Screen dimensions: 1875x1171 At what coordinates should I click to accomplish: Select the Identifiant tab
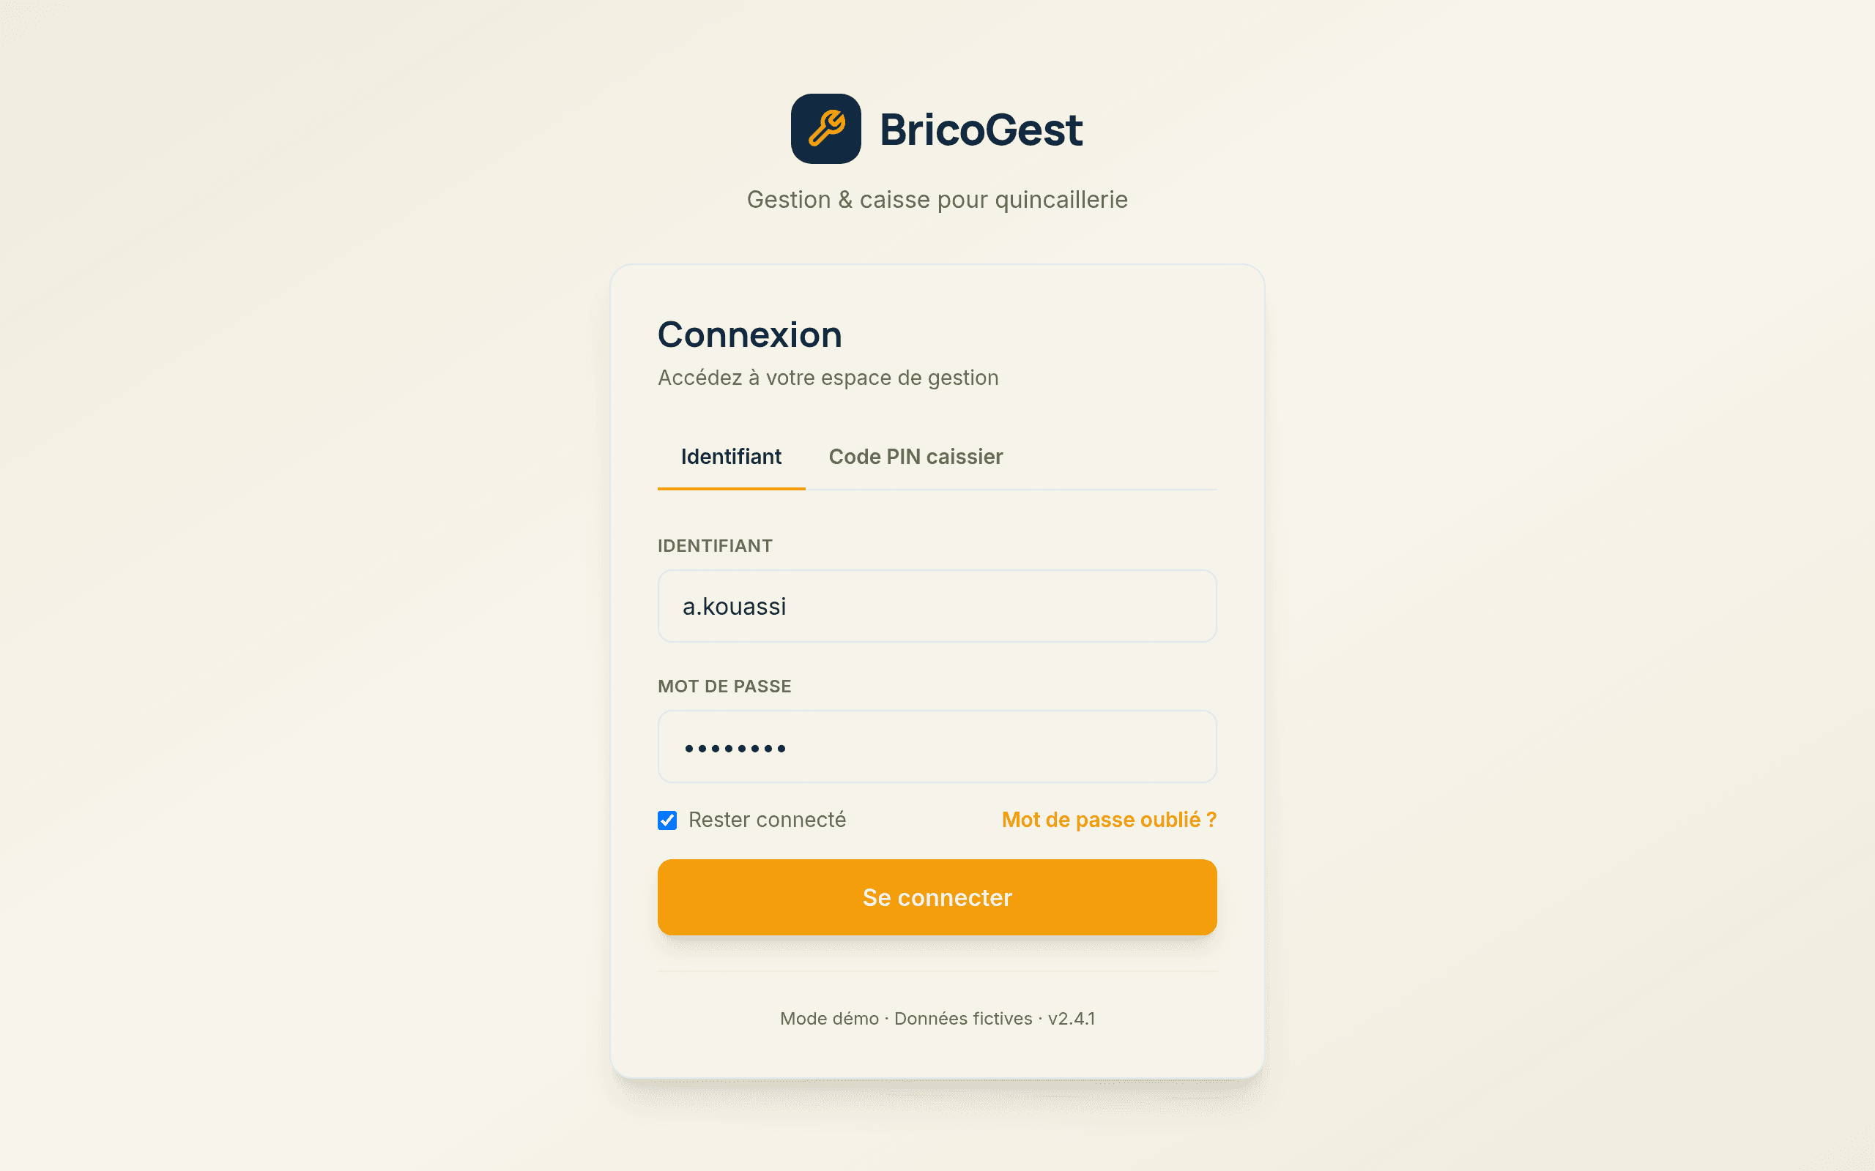pyautogui.click(x=731, y=457)
